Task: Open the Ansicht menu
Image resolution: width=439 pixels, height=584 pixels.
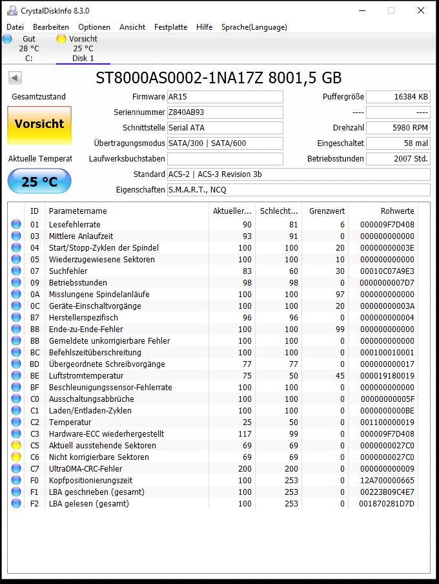Action: coord(132,27)
